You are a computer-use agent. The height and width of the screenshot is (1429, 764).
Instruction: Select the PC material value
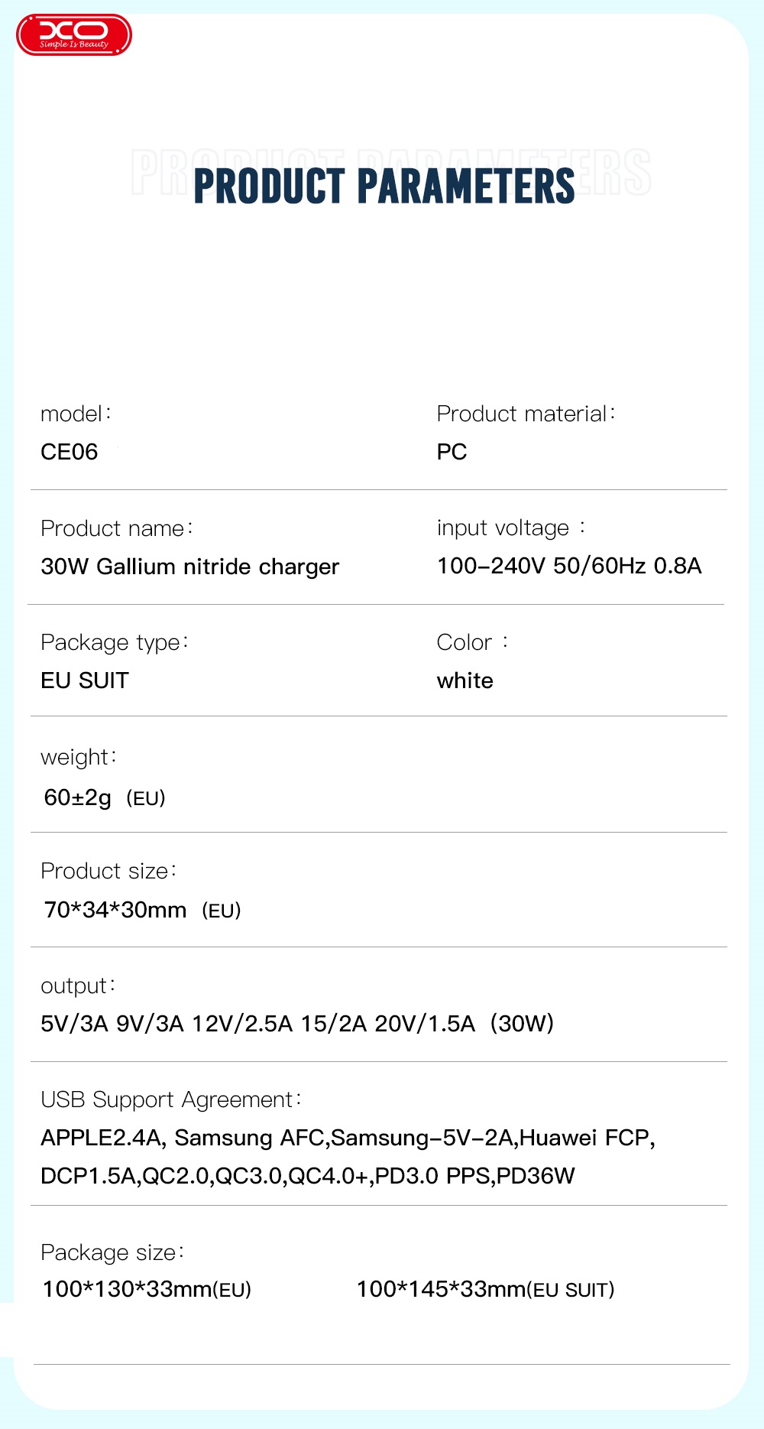[x=452, y=452]
